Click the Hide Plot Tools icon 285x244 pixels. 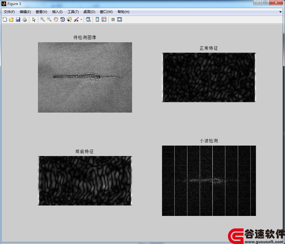point(113,19)
